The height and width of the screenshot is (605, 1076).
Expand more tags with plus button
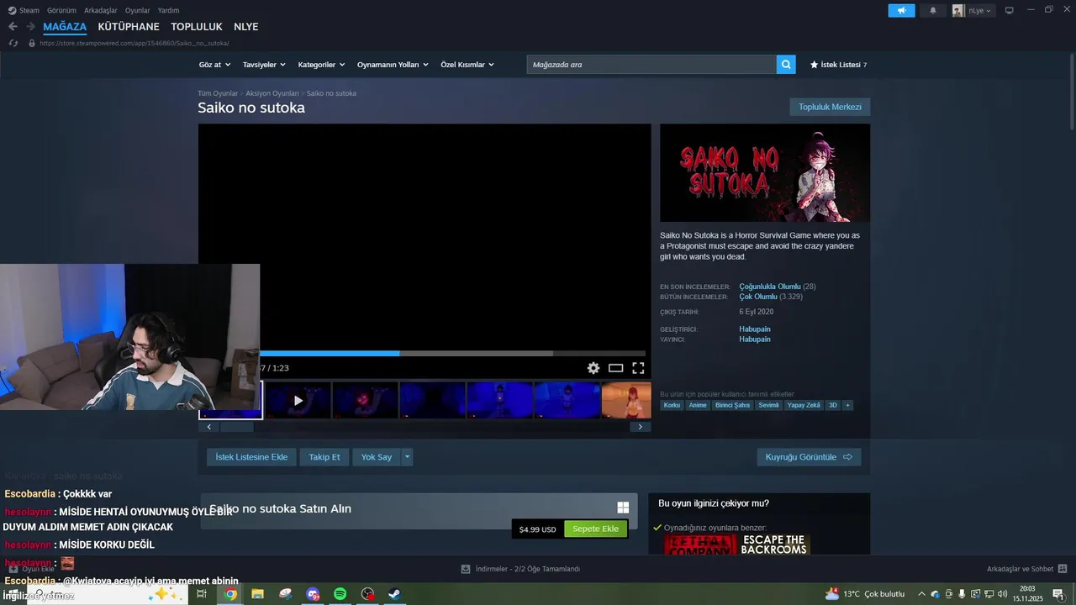[847, 405]
